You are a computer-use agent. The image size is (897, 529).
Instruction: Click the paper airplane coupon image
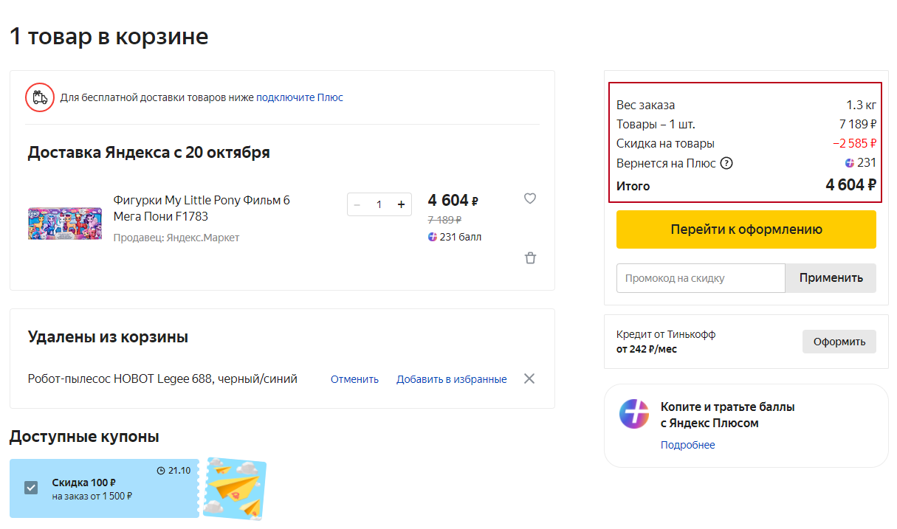tap(234, 488)
